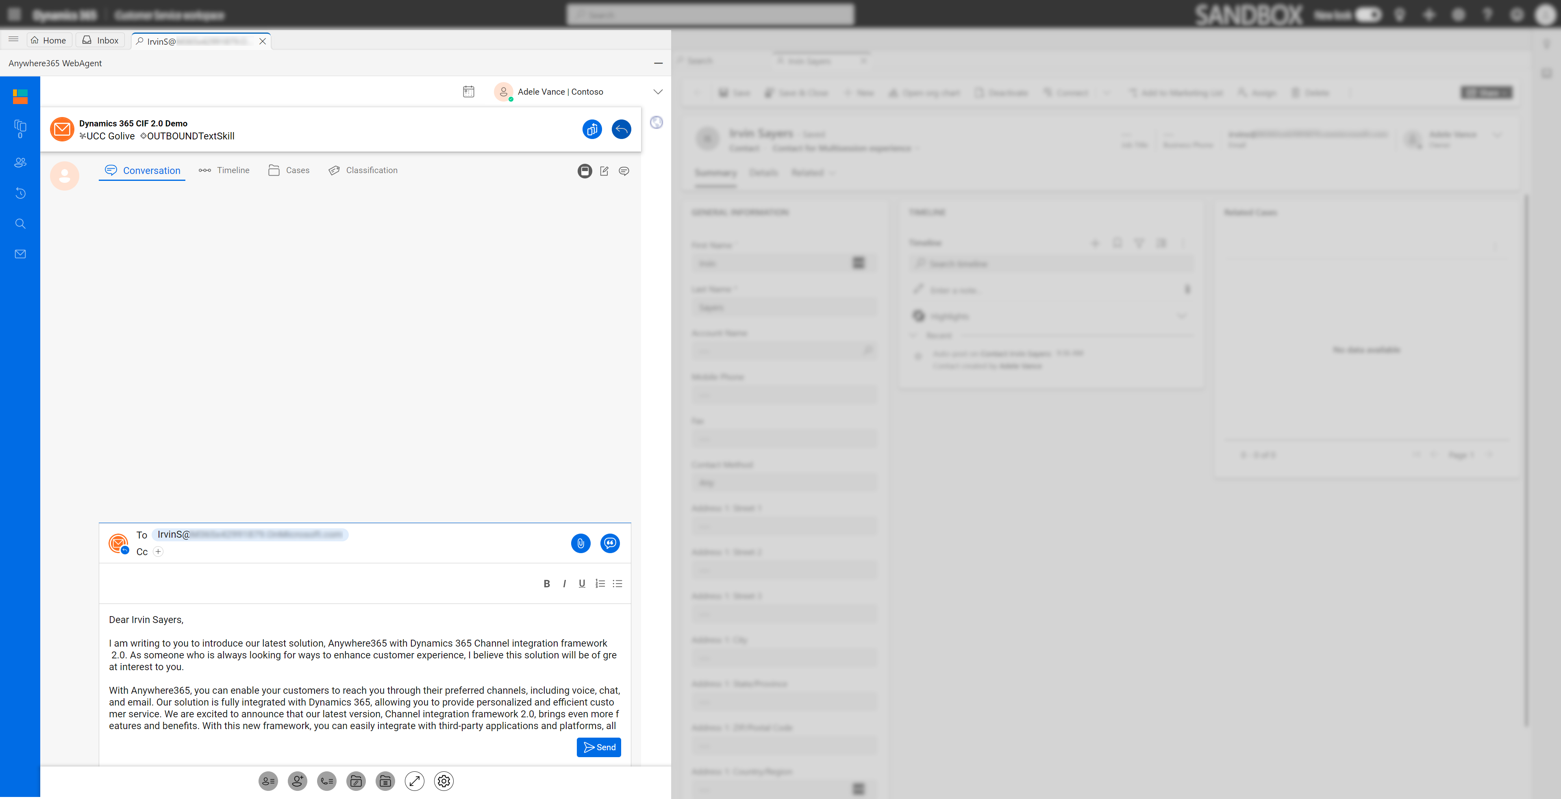Send the email with the Send button
This screenshot has height=799, width=1561.
599,747
